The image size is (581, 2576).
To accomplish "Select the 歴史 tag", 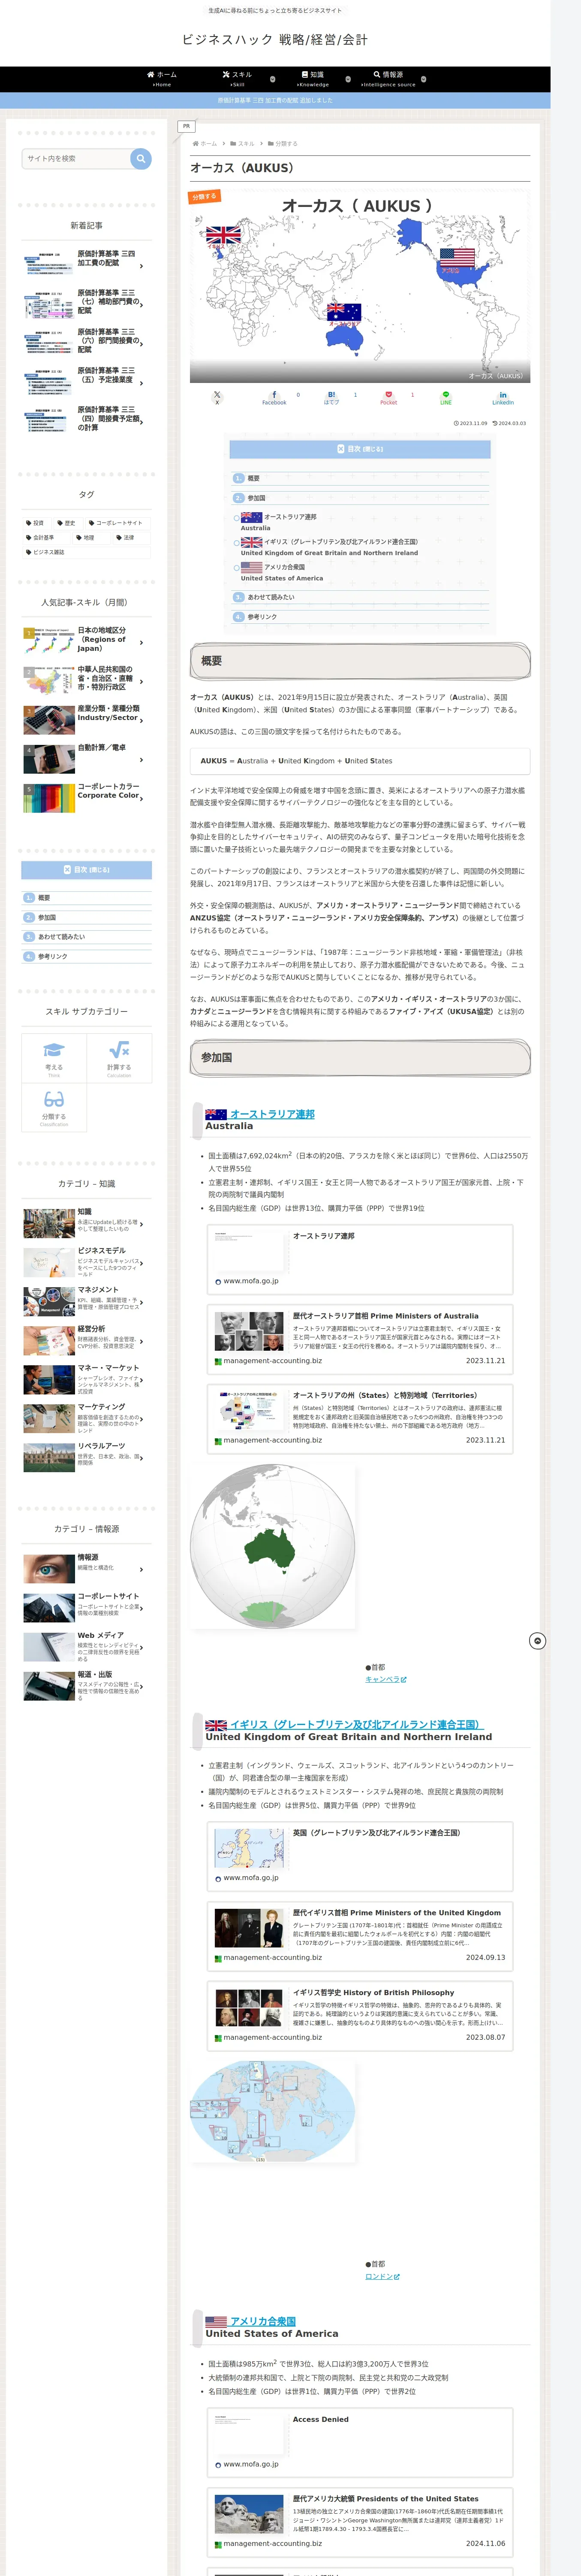I will (x=66, y=523).
